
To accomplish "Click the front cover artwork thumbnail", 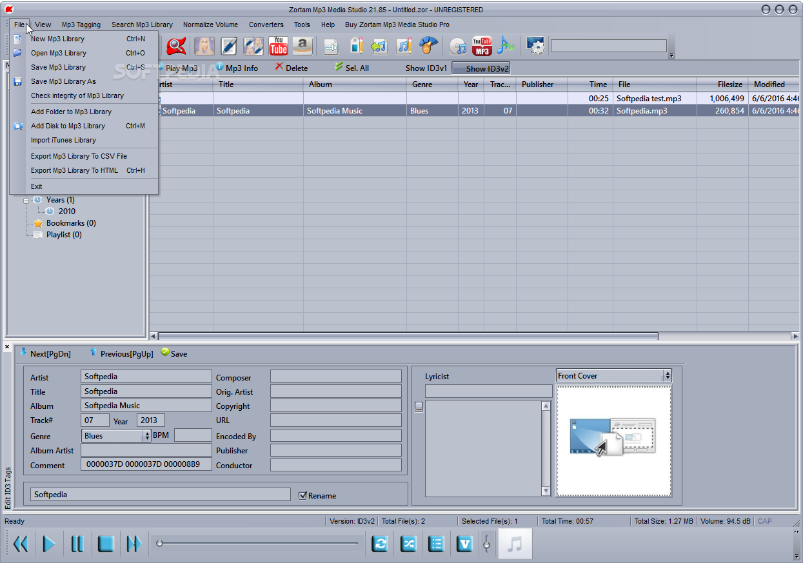I will click(613, 441).
